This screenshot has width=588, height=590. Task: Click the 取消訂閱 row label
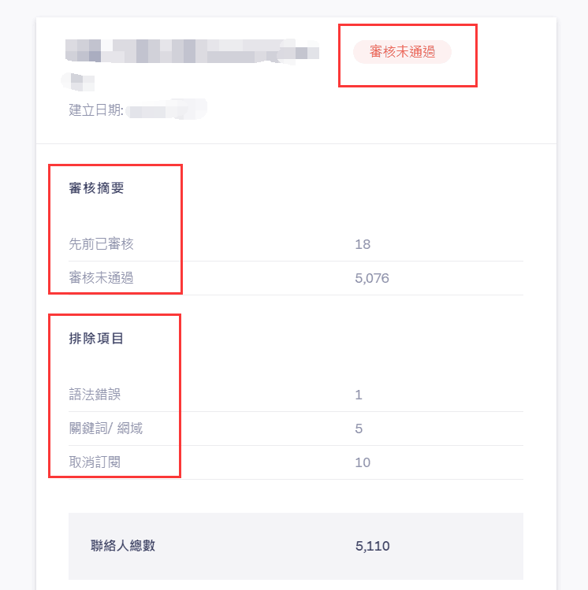click(95, 462)
